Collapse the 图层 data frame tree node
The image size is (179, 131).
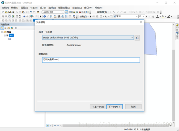coord(2,32)
